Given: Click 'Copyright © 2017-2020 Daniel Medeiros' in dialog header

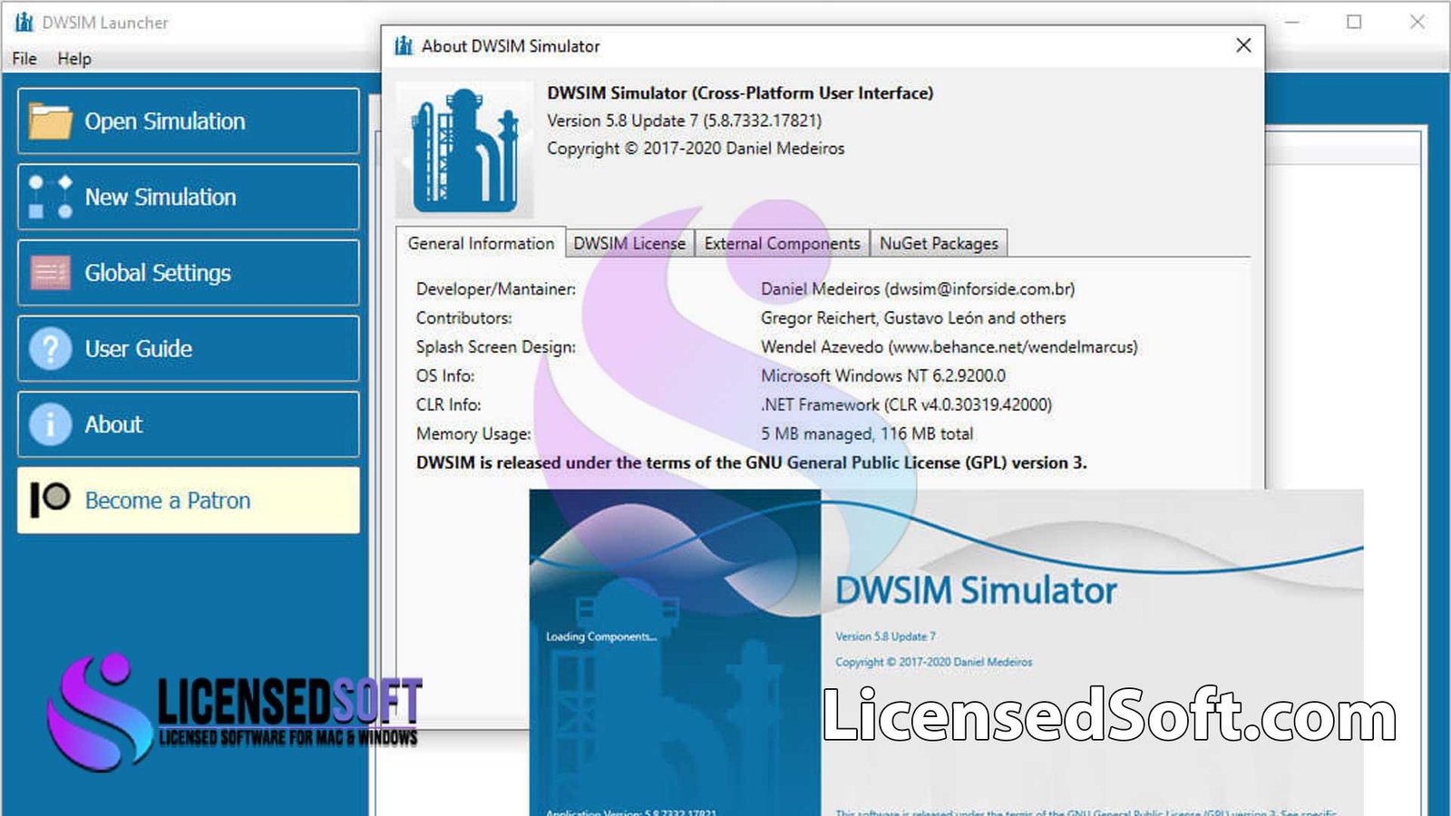Looking at the screenshot, I should click(696, 148).
